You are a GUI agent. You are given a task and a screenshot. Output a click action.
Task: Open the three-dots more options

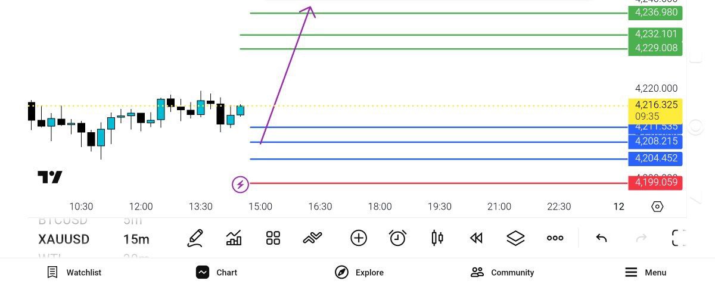[555, 238]
